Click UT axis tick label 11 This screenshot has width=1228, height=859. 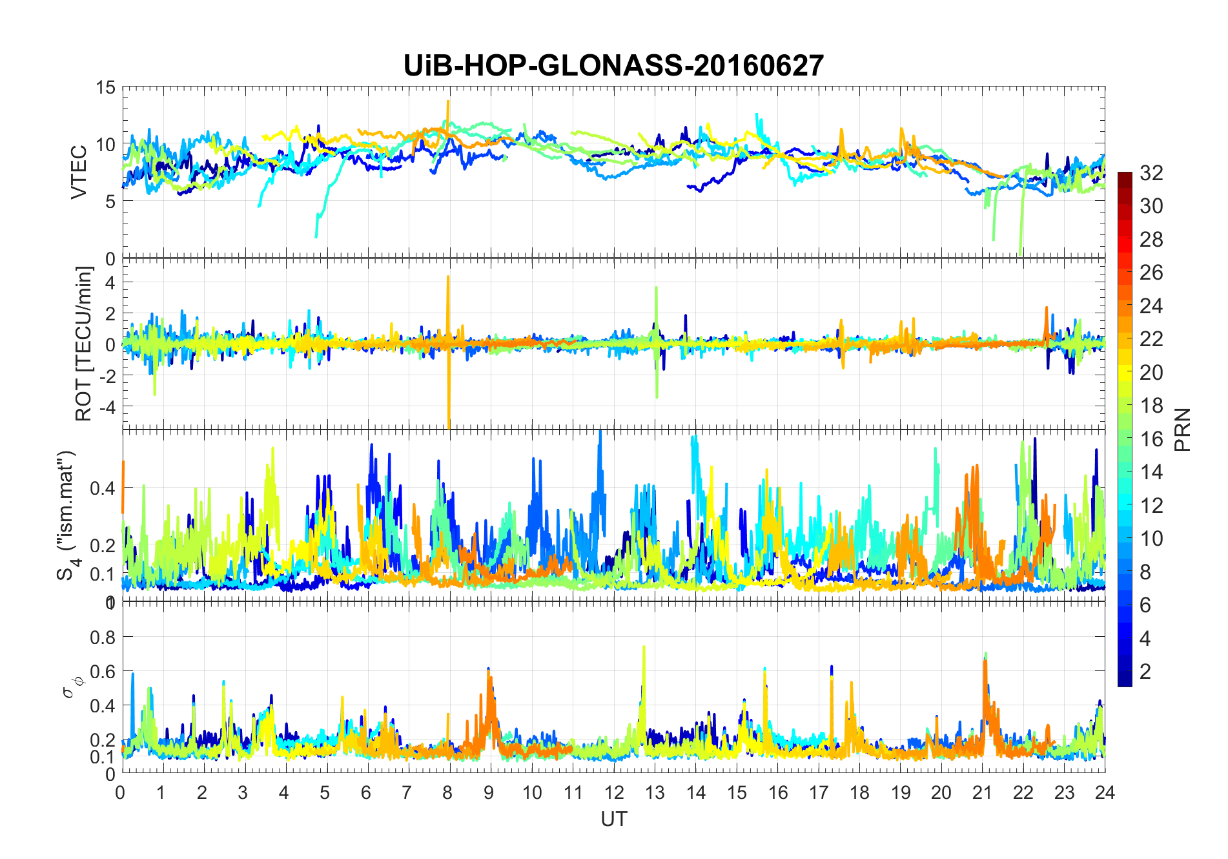tap(573, 792)
